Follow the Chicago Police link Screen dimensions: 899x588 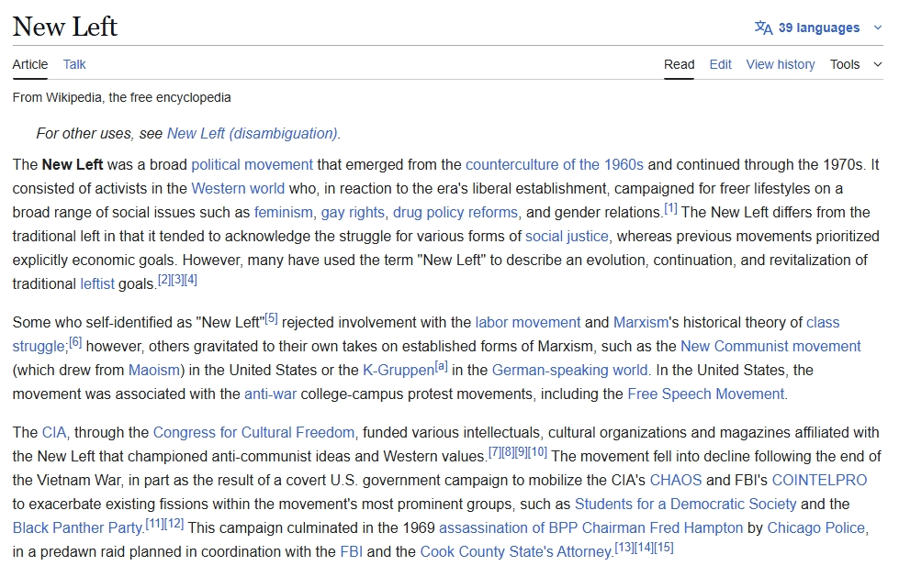click(815, 527)
